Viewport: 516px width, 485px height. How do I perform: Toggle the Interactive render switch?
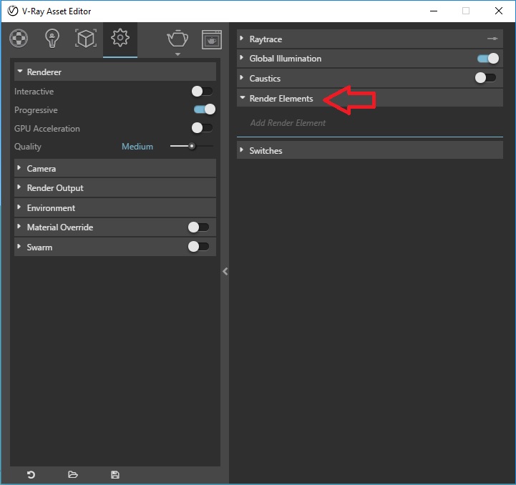[203, 91]
